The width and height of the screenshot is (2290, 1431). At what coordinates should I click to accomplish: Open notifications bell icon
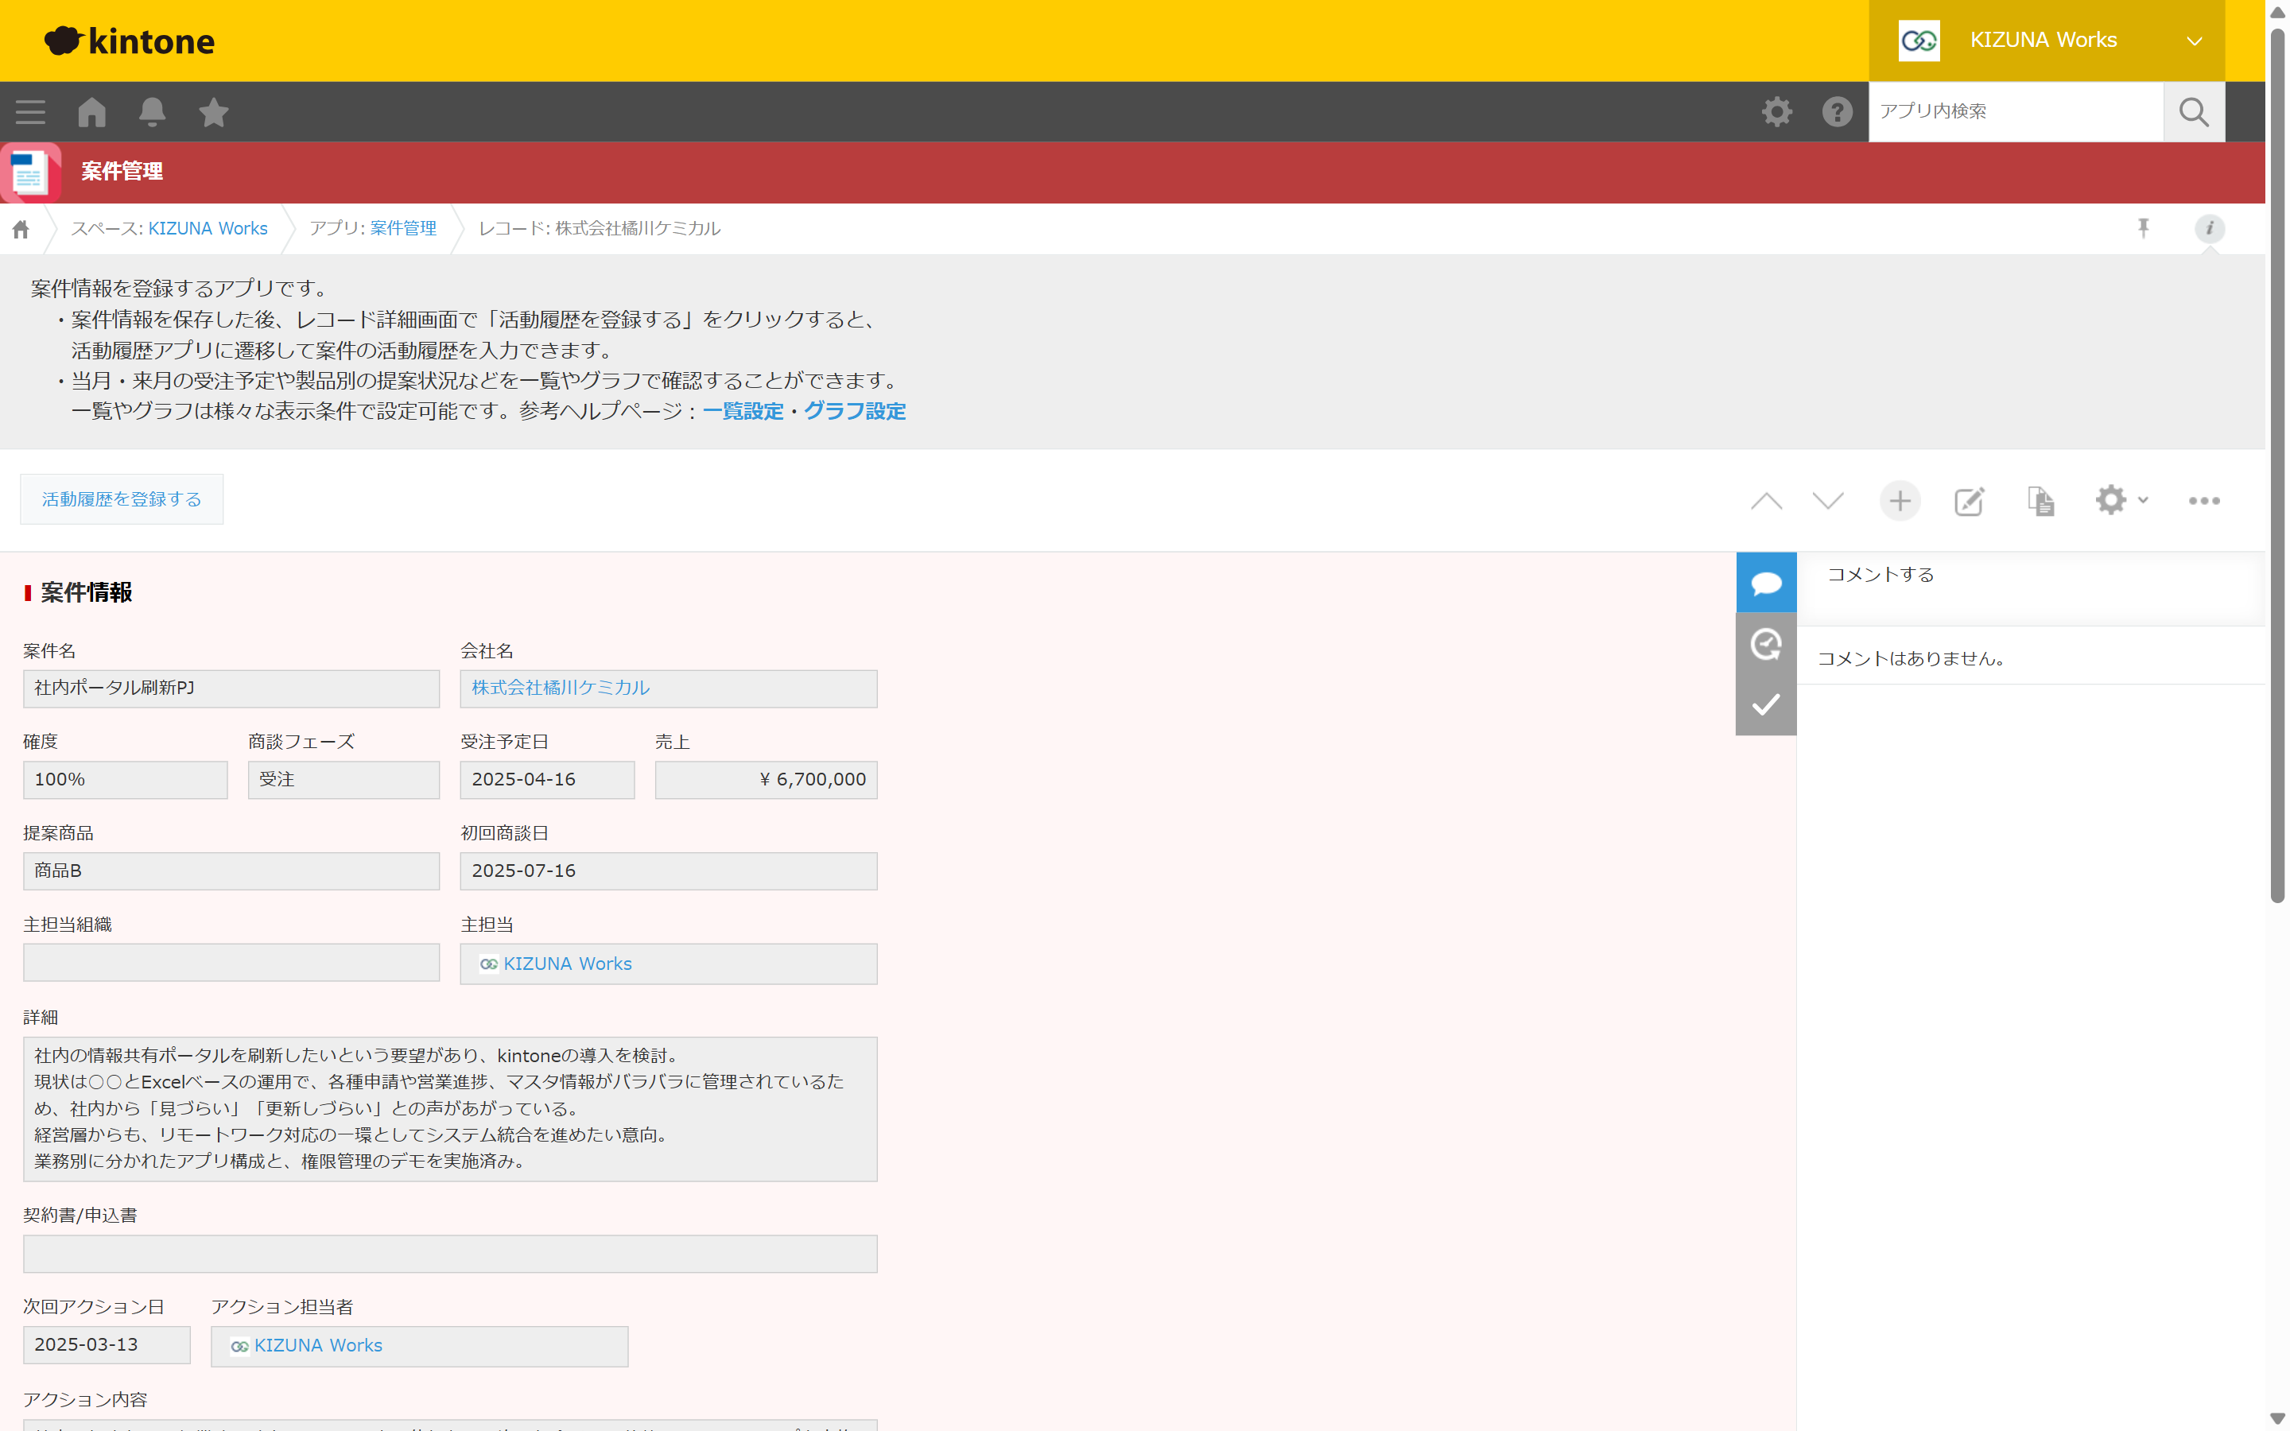tap(153, 111)
